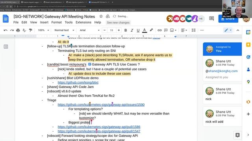Open the gateway-api pull/1586 link
Image resolution: width=252 pixels, height=141 pixels.
99,127
